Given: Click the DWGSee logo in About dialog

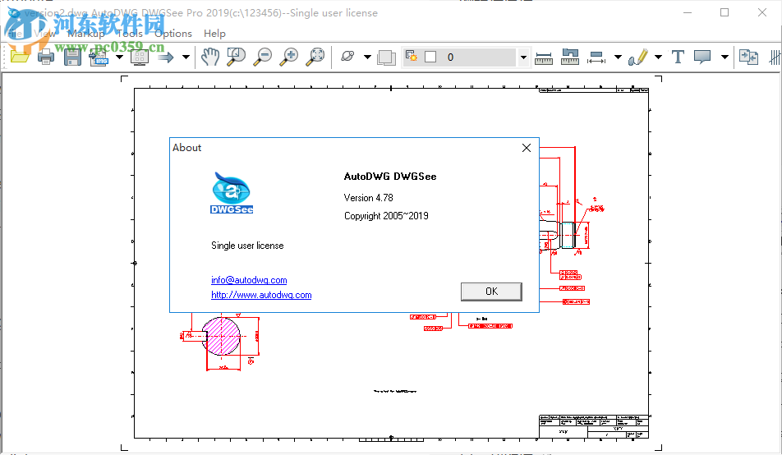Looking at the screenshot, I should [x=232, y=193].
